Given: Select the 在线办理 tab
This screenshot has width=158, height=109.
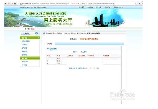Looking at the screenshot, I should [x=50, y=44].
